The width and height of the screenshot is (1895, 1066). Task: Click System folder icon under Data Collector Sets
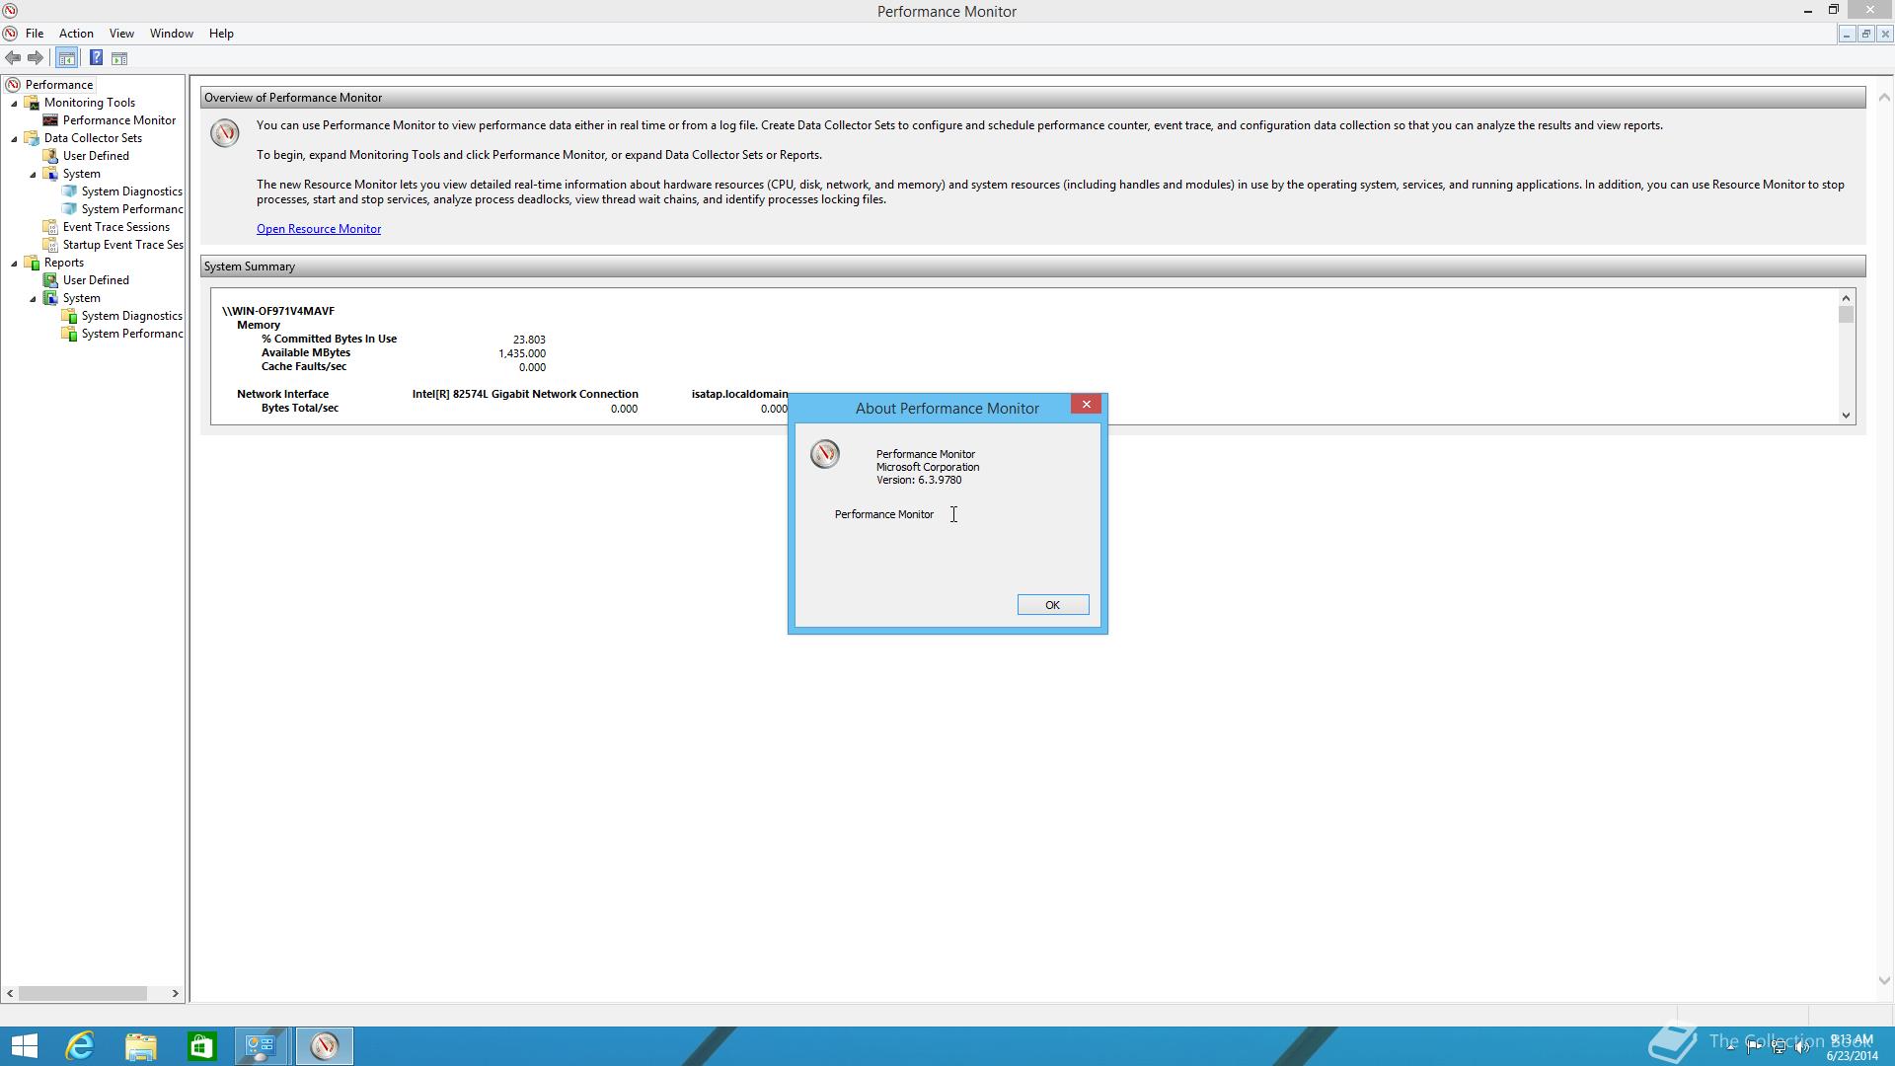(50, 174)
